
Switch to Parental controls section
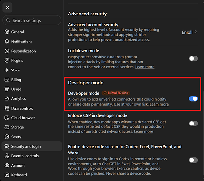tap(31, 156)
